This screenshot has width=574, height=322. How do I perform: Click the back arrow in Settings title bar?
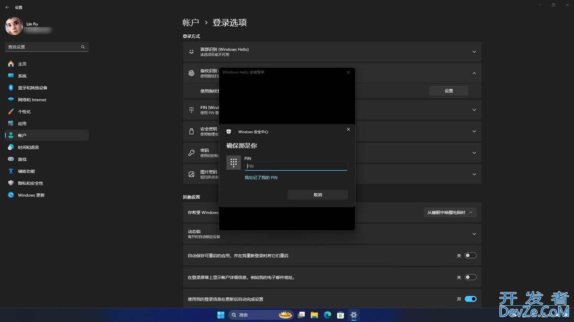coord(7,7)
